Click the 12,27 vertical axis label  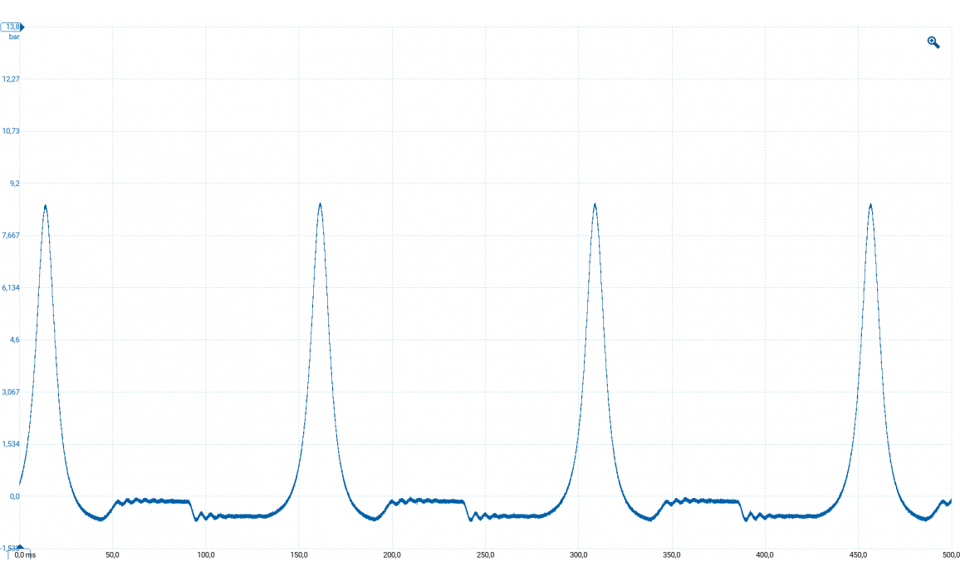click(x=12, y=79)
